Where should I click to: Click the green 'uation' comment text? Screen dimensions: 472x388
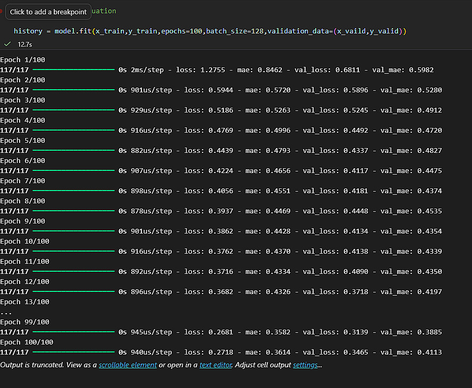104,11
